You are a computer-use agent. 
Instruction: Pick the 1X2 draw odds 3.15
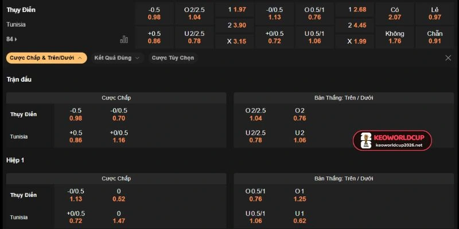tap(235, 41)
